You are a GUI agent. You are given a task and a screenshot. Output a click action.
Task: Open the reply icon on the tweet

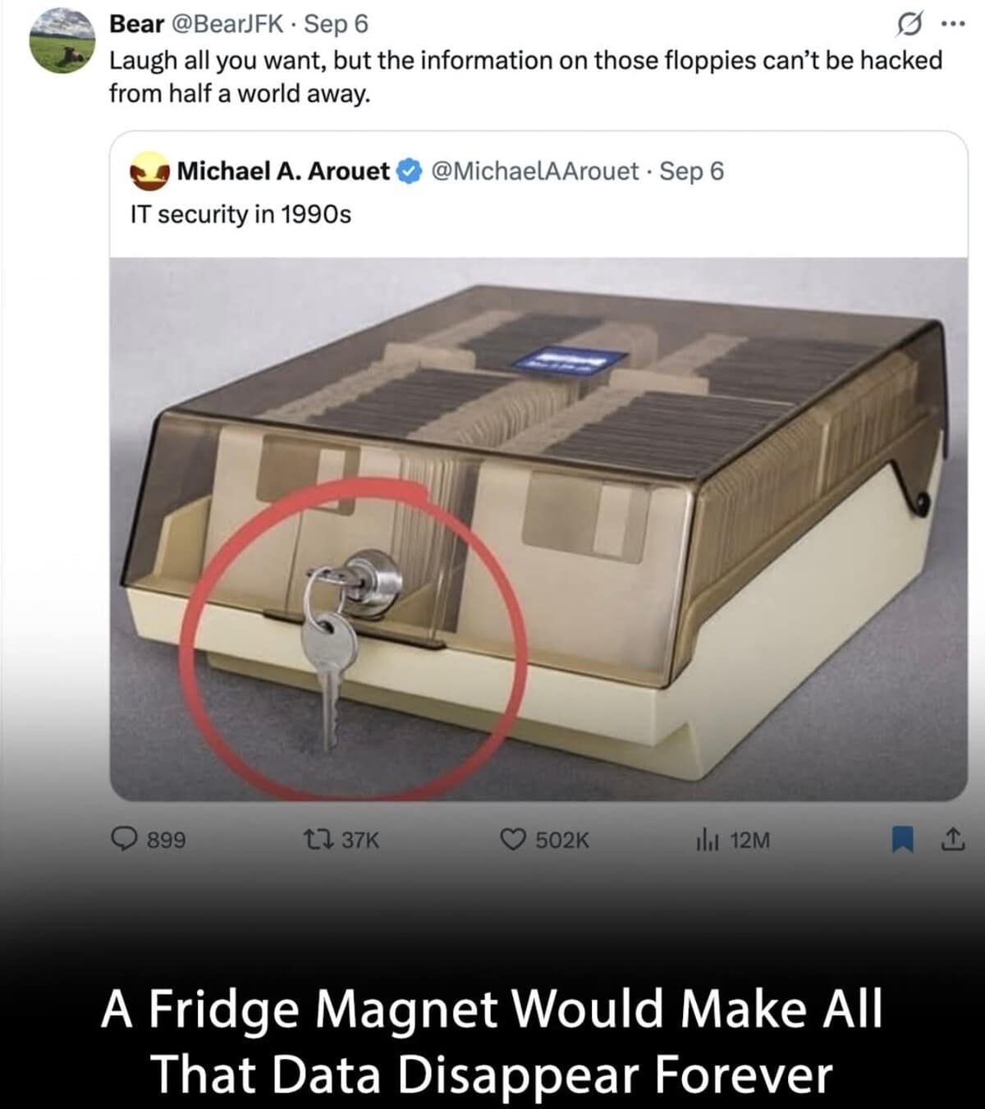125,838
